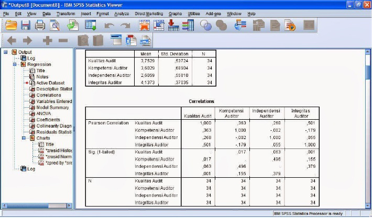Click the minus Collapse icon in the toolbar
The height and width of the screenshot is (218, 372).
(63, 40)
